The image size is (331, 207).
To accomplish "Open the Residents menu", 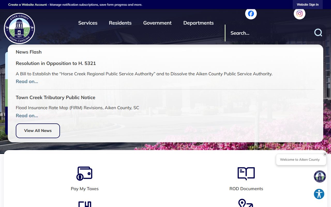I will (x=120, y=23).
